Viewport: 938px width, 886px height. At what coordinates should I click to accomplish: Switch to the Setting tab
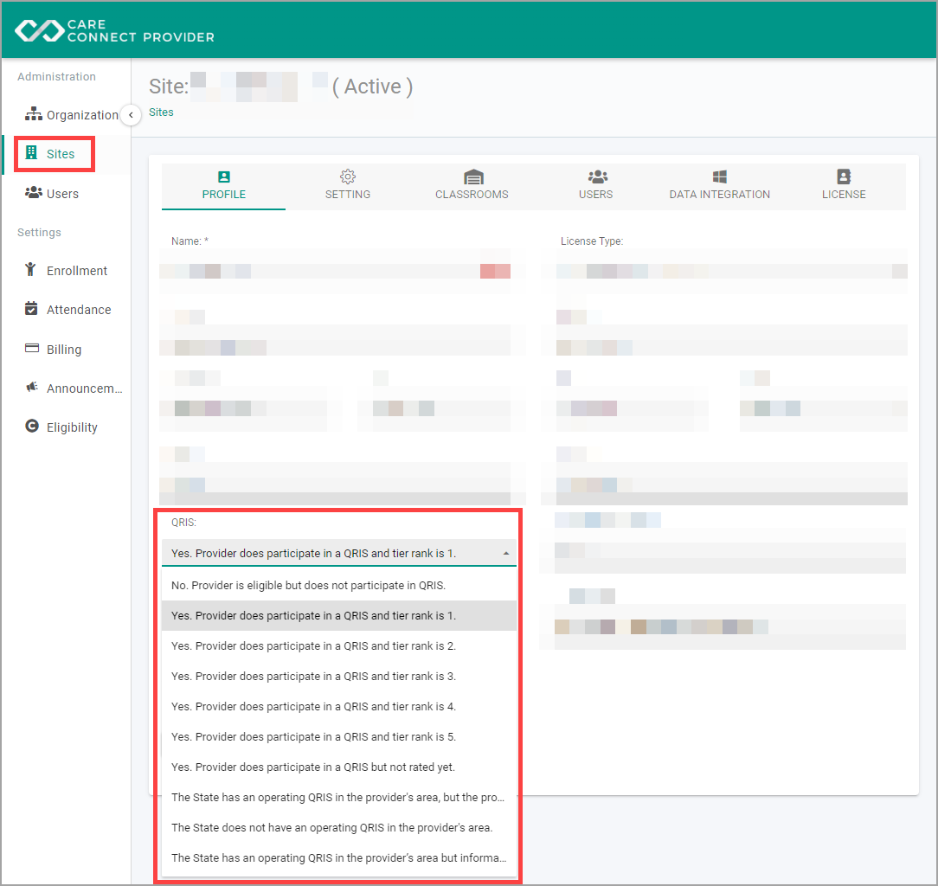click(x=348, y=185)
